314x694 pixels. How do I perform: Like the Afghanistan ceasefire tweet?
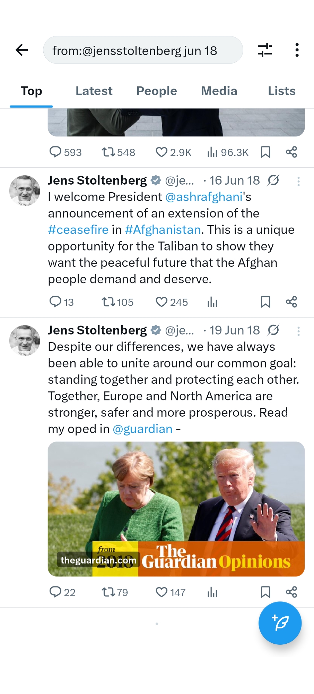point(162,302)
